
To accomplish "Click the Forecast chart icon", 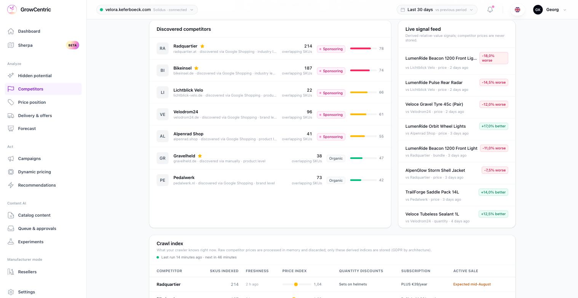I will pos(11,128).
